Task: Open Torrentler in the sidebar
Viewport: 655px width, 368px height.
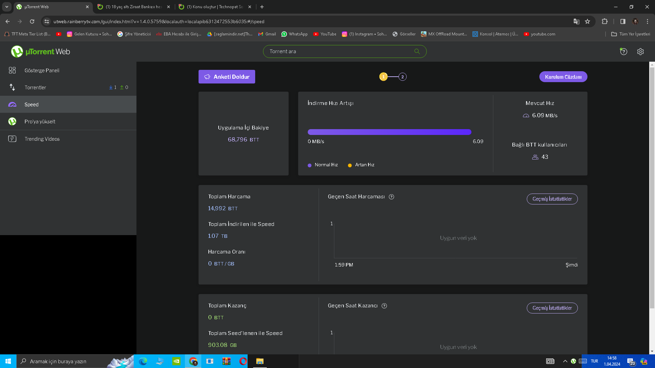Action: point(35,87)
